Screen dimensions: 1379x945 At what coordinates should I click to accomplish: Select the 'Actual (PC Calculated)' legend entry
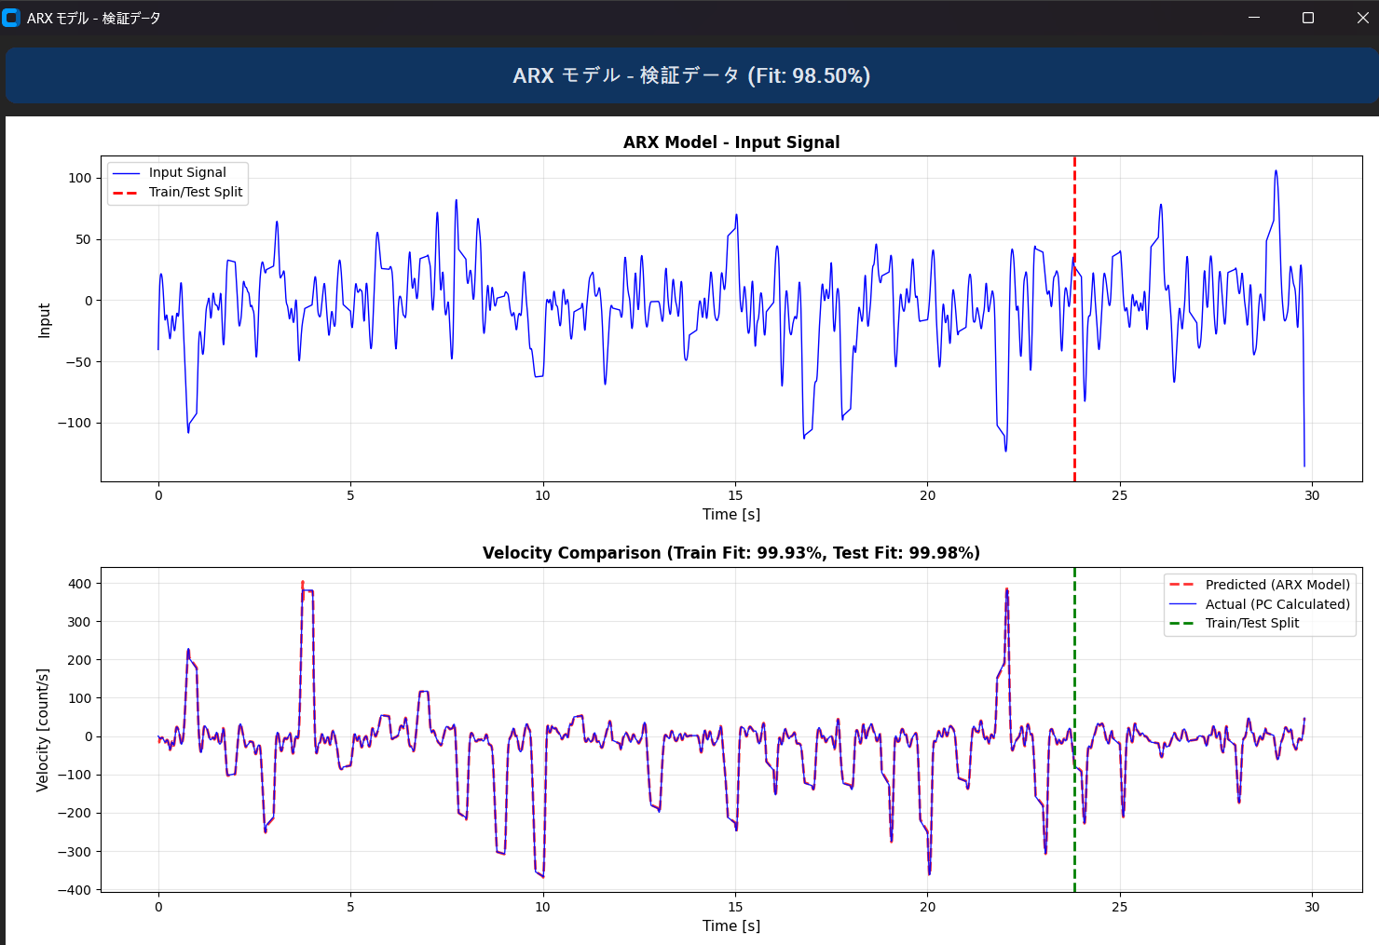[x=1277, y=604]
